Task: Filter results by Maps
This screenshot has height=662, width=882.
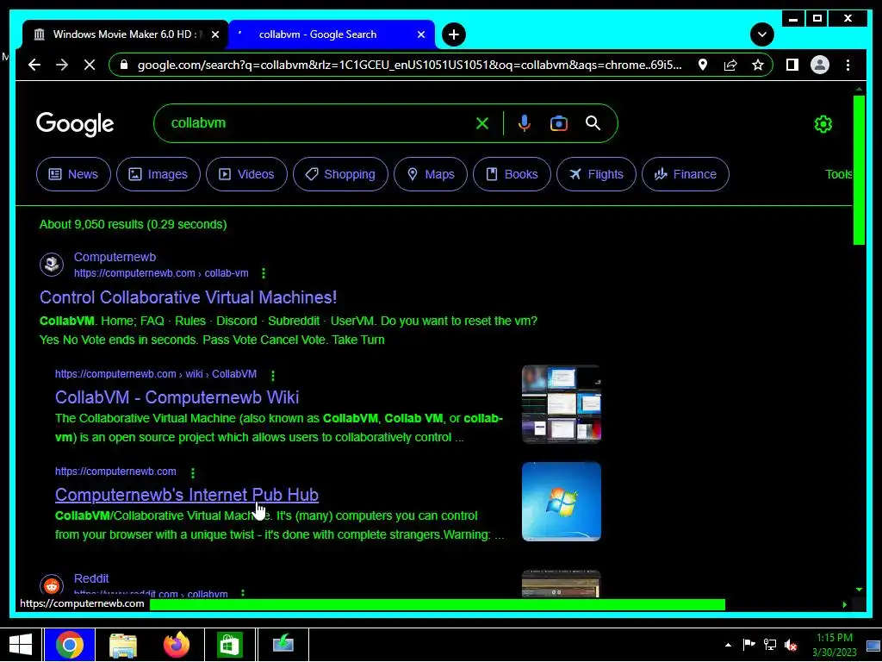Action: tap(431, 174)
